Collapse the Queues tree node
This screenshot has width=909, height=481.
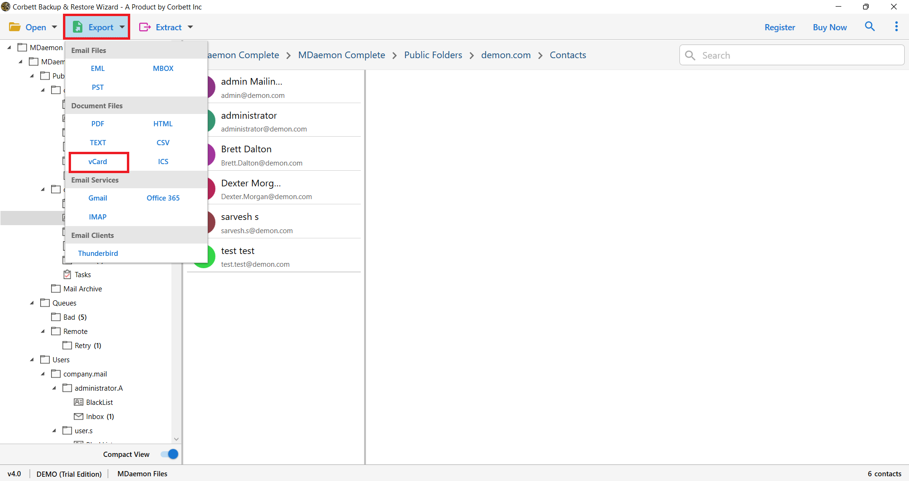(32, 303)
